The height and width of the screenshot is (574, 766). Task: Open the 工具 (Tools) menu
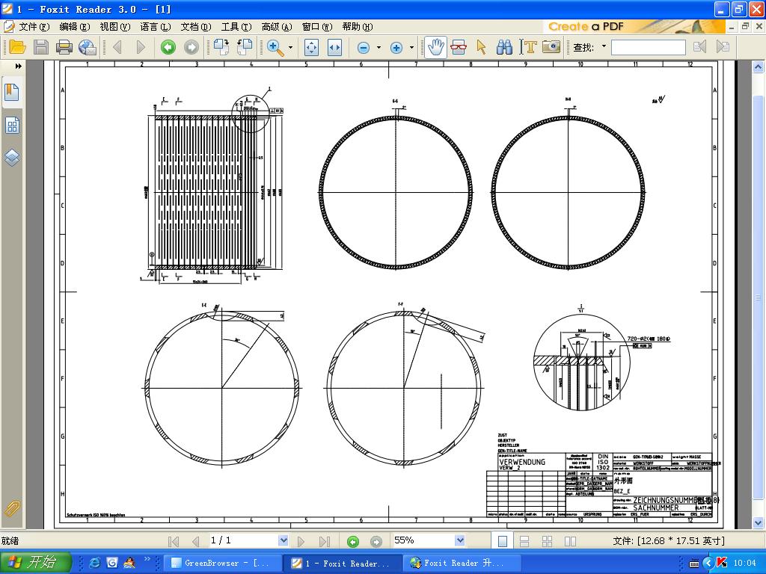pyautogui.click(x=236, y=27)
